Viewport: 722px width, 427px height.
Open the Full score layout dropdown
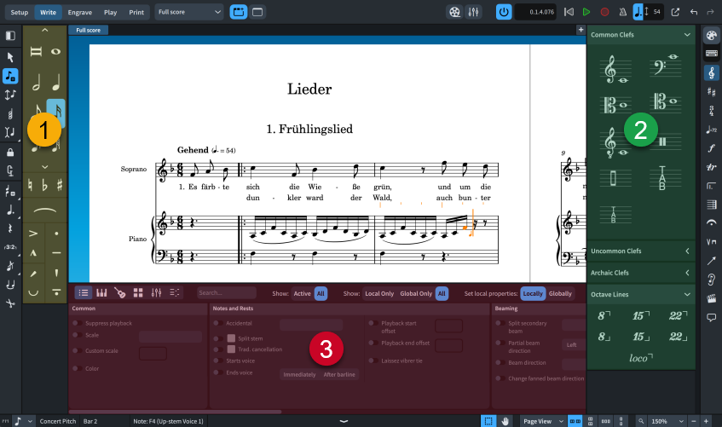pyautogui.click(x=190, y=12)
